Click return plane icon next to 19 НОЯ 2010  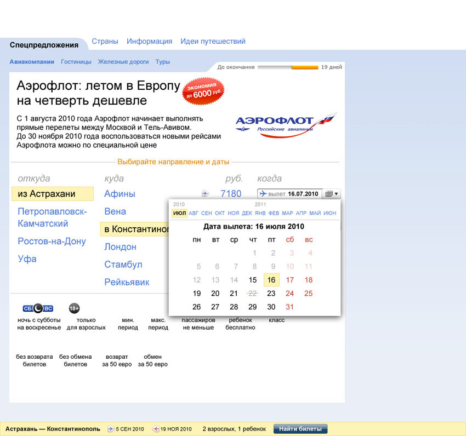pos(156,429)
